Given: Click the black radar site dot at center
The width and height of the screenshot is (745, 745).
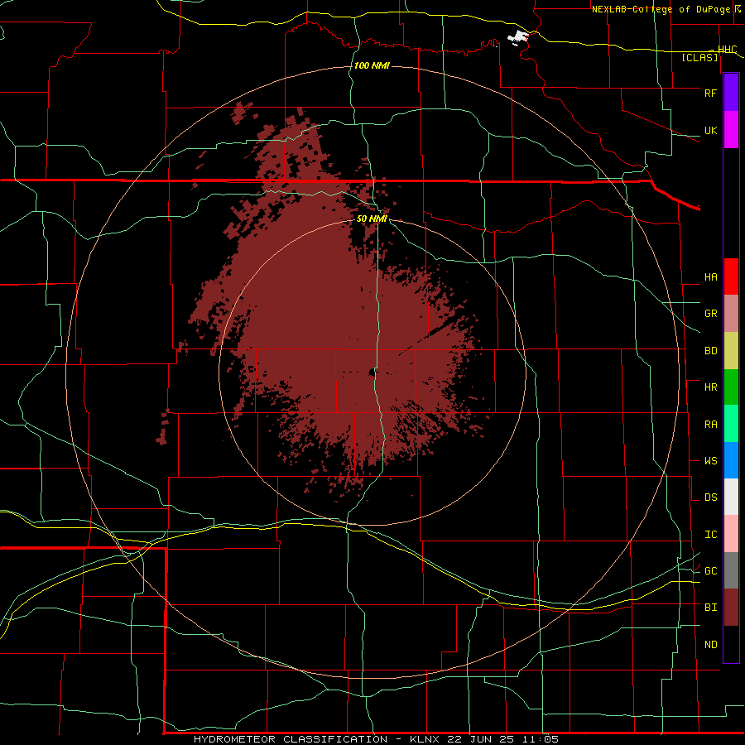Looking at the screenshot, I should 372,372.
